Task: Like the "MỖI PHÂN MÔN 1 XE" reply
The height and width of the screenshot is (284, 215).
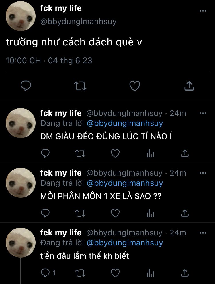Action: 115,213
